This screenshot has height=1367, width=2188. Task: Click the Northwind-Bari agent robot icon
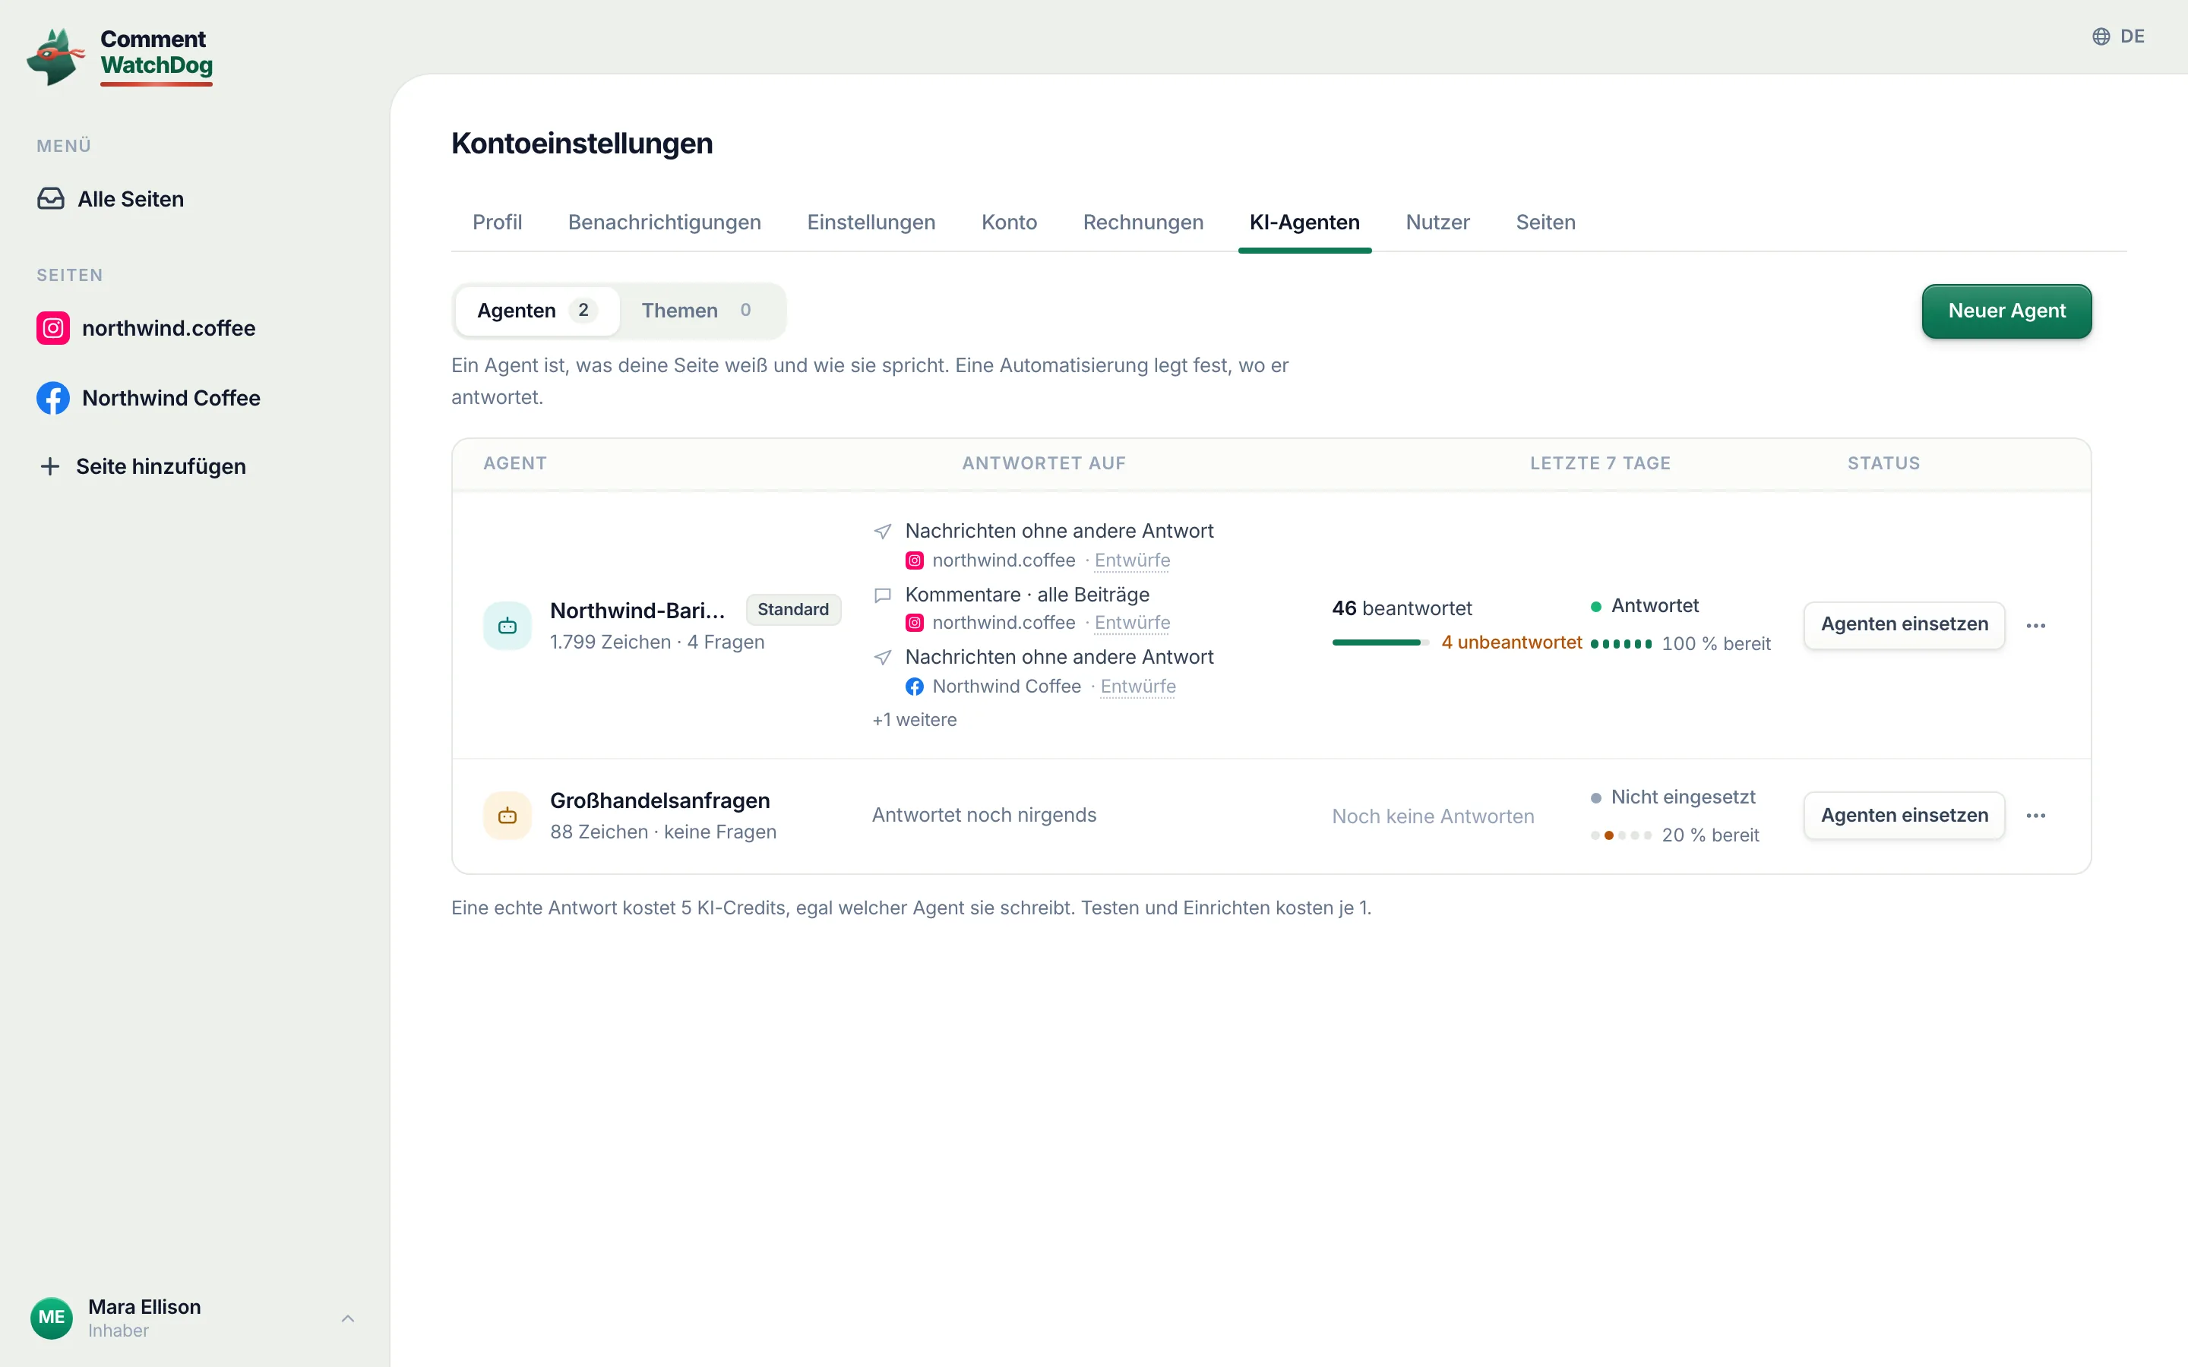(x=507, y=626)
